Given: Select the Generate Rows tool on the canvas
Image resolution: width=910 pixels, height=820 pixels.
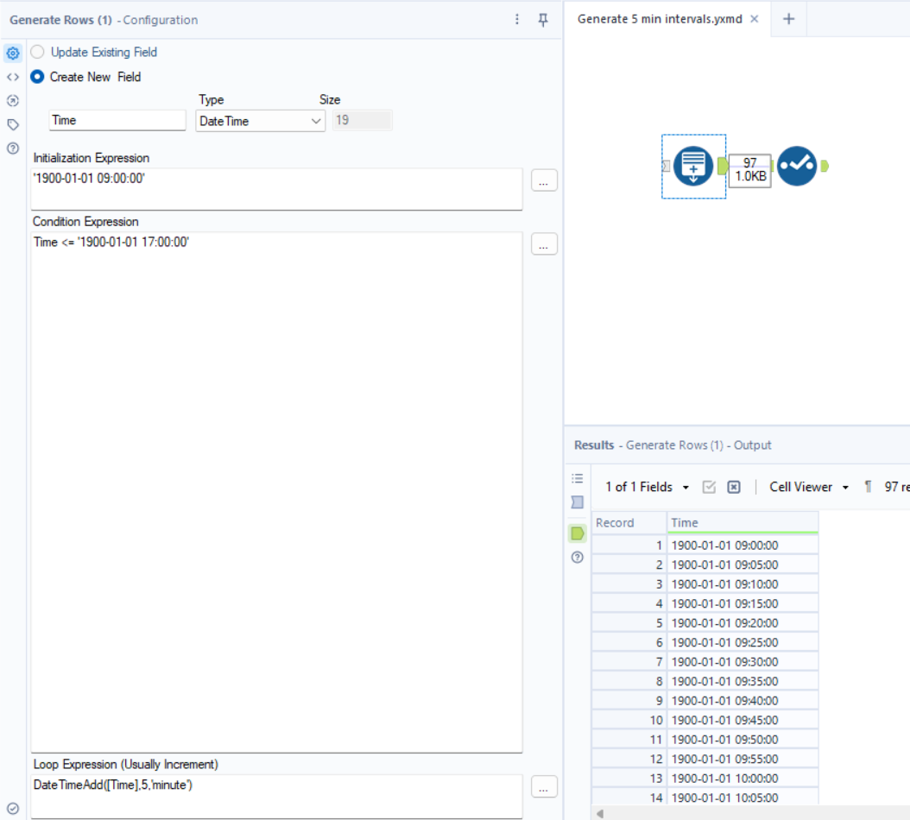Looking at the screenshot, I should coord(693,166).
